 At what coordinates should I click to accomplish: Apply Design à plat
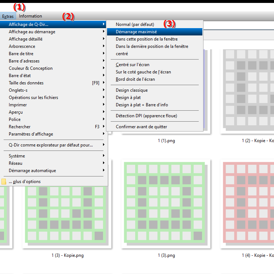pyautogui.click(x=155, y=98)
